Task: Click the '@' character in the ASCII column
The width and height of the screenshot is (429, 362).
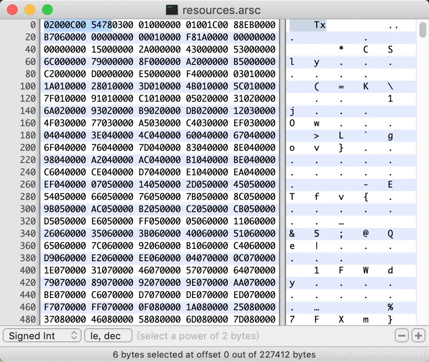Action: coord(366,234)
